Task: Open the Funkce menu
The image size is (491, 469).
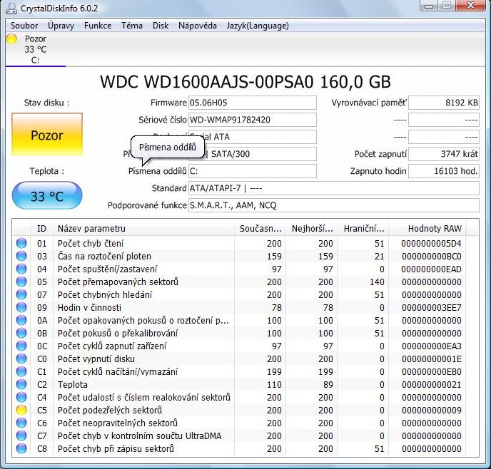Action: pyautogui.click(x=98, y=26)
